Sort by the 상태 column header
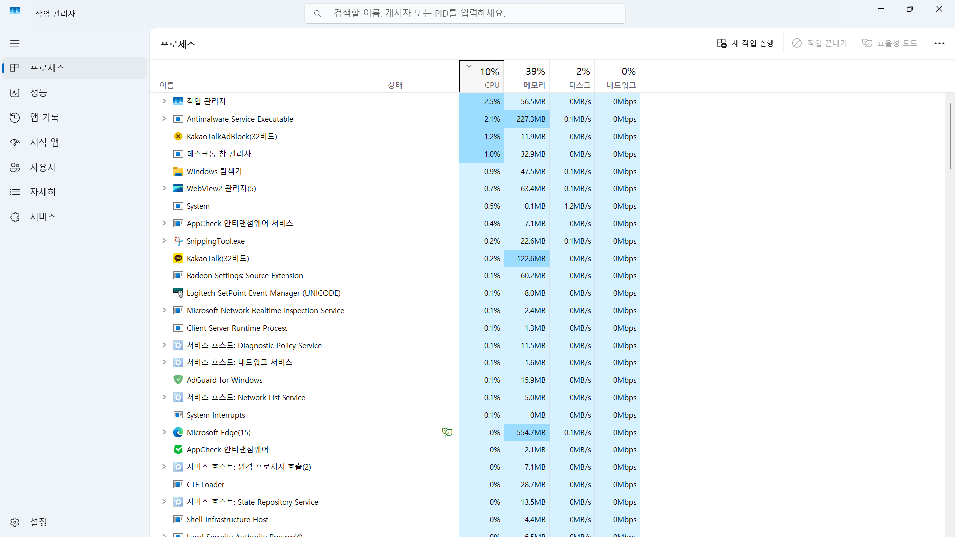The width and height of the screenshot is (955, 537). [421, 77]
